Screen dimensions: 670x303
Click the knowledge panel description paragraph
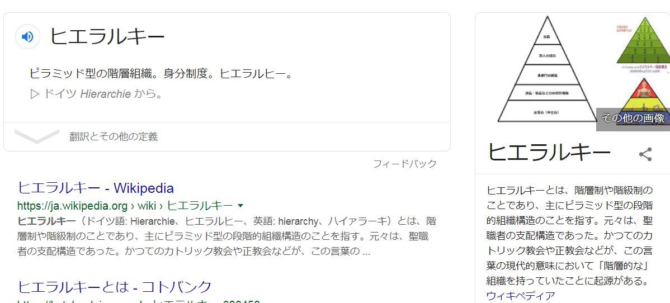click(x=569, y=235)
